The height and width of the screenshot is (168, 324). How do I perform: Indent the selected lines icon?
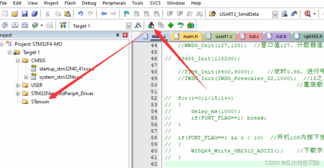pos(170,14)
